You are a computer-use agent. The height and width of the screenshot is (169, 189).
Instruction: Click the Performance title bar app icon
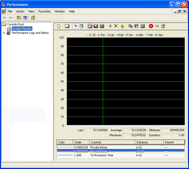4,4
